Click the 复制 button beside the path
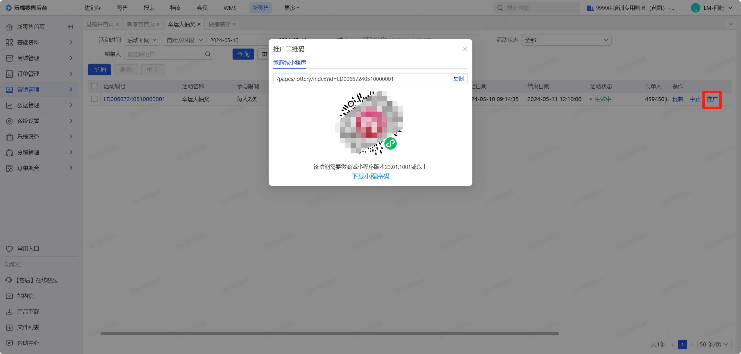 459,79
